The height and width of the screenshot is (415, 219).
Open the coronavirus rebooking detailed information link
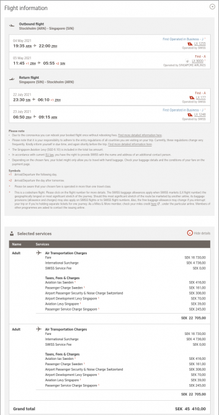[140, 135]
